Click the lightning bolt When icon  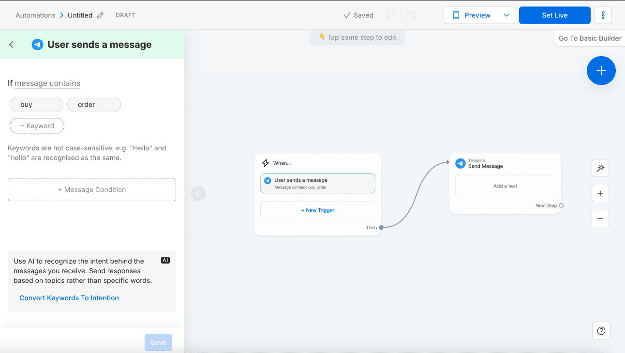[265, 163]
